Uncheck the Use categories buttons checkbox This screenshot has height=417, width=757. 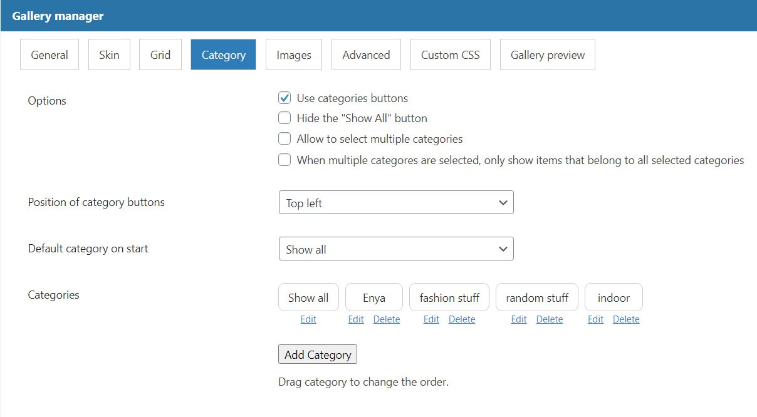(285, 98)
